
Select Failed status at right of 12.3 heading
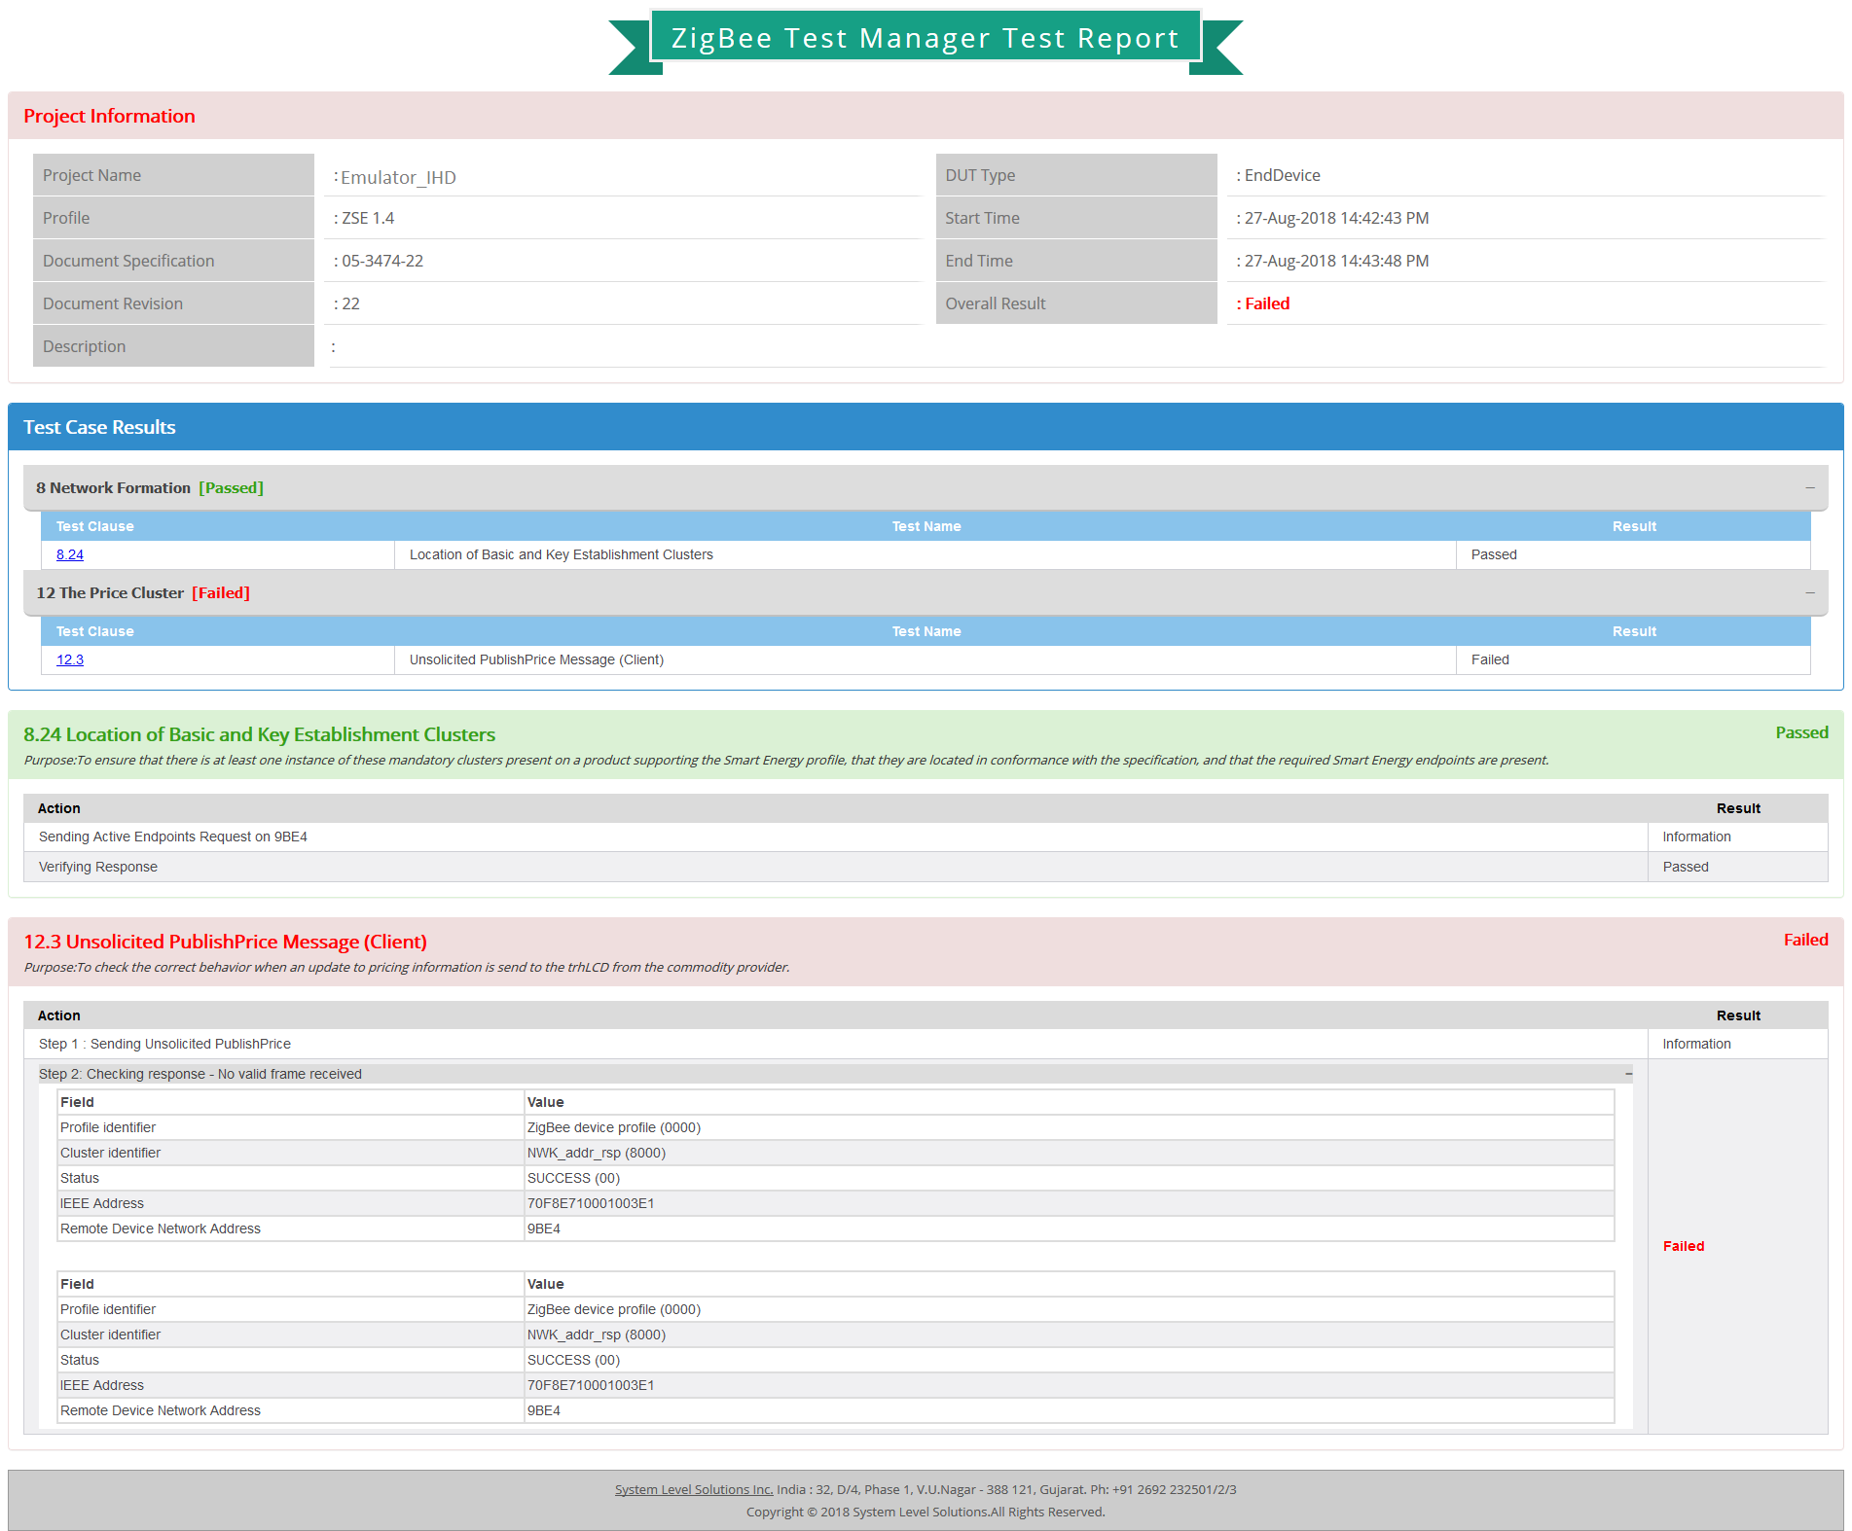tap(1805, 940)
